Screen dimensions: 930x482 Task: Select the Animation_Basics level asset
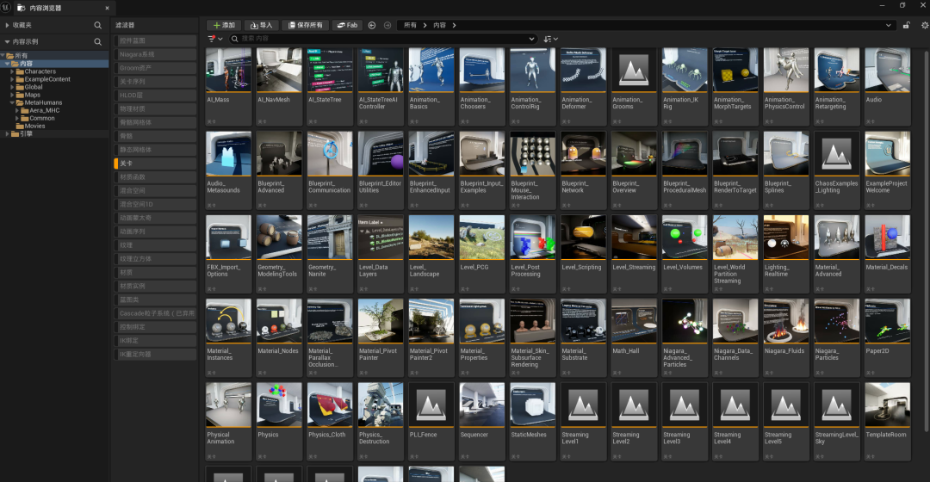click(431, 86)
